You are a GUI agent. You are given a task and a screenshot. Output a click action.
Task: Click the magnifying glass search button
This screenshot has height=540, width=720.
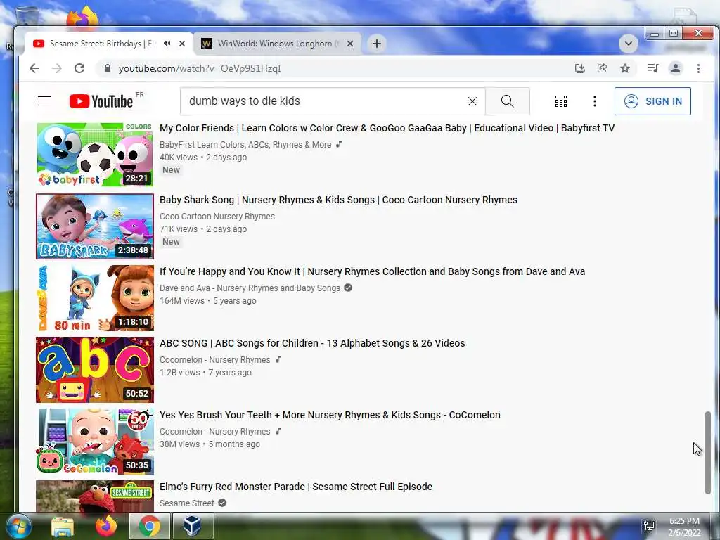508,101
